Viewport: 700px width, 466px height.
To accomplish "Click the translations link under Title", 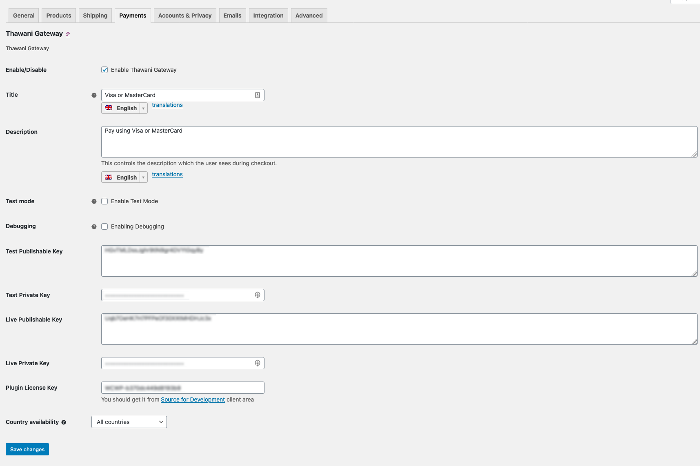I will [x=167, y=105].
